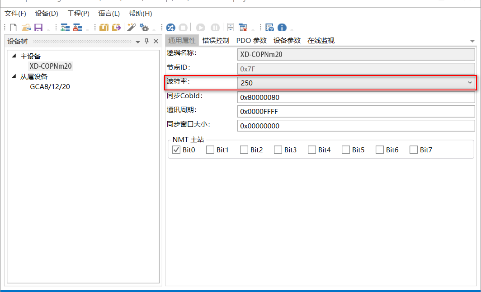Save the current project

(x=39, y=27)
